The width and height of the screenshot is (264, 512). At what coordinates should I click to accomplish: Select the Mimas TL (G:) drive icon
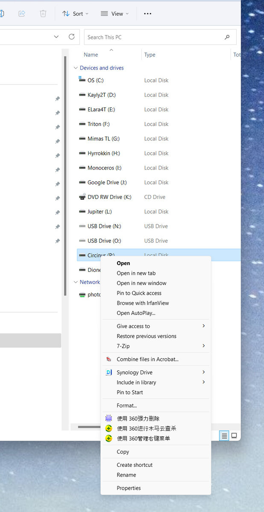click(82, 138)
